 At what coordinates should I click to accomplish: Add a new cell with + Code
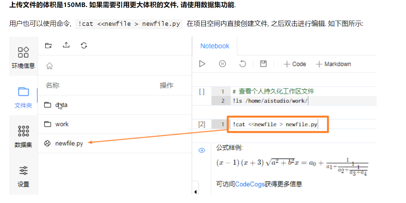click(294, 64)
